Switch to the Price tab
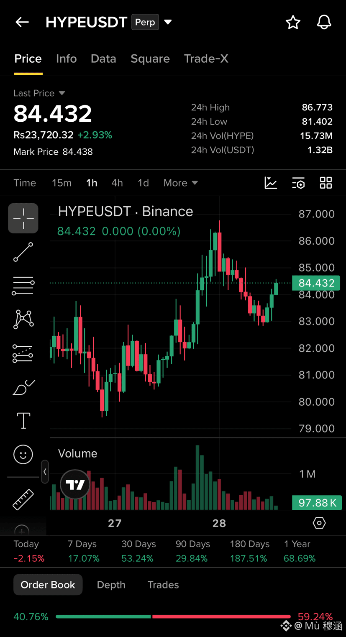 (28, 59)
